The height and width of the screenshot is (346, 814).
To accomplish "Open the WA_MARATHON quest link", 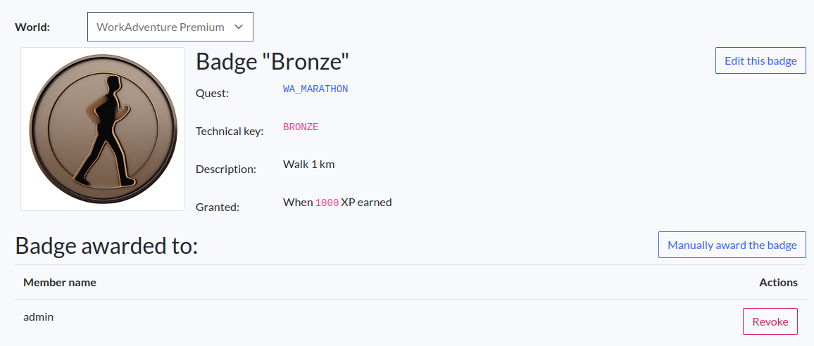I will coord(315,89).
